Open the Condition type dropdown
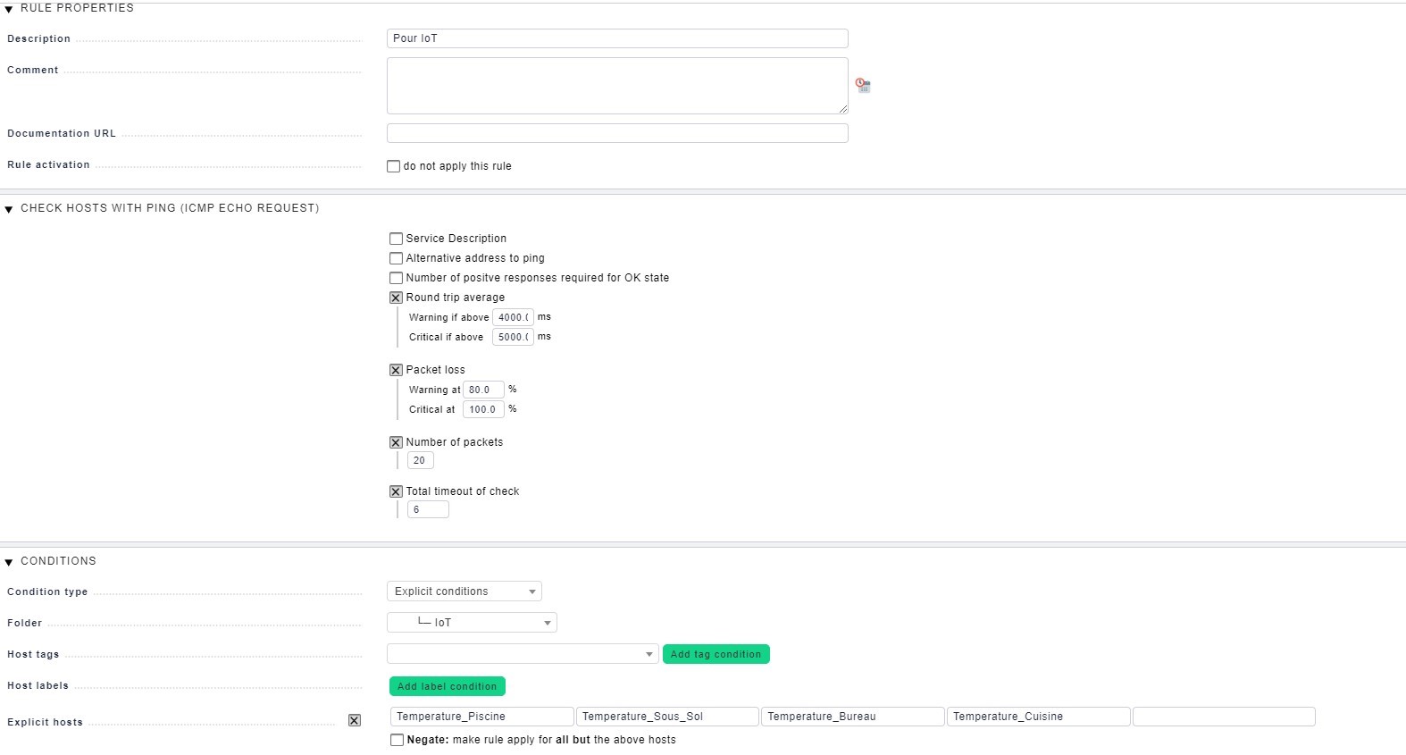Image resolution: width=1406 pixels, height=755 pixels. [x=464, y=591]
